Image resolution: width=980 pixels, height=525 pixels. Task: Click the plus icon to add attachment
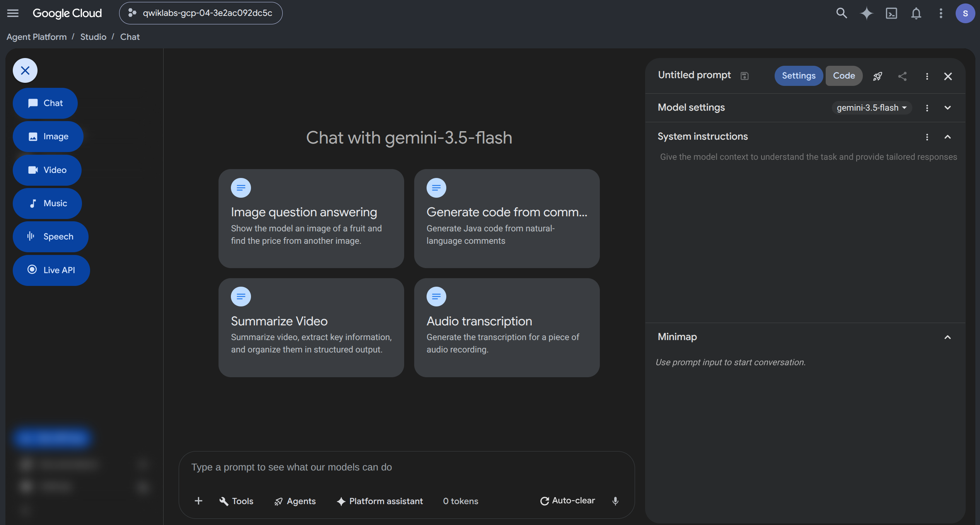(198, 501)
